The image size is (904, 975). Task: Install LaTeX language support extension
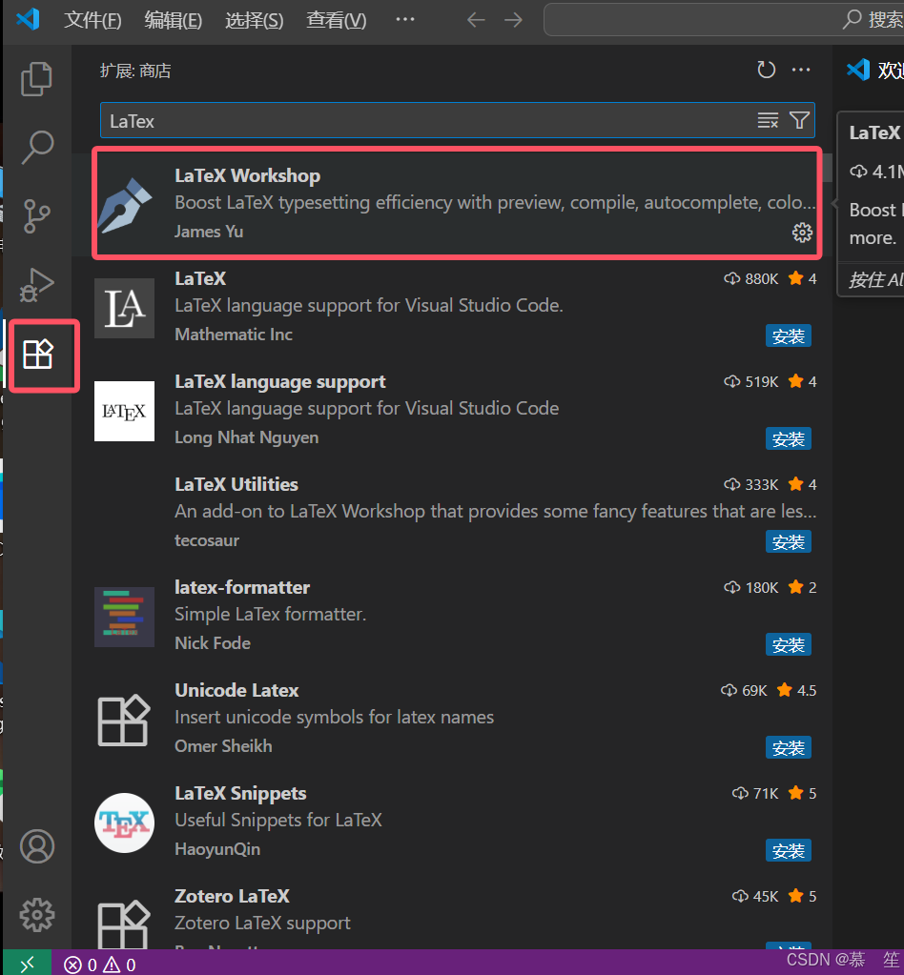point(789,439)
